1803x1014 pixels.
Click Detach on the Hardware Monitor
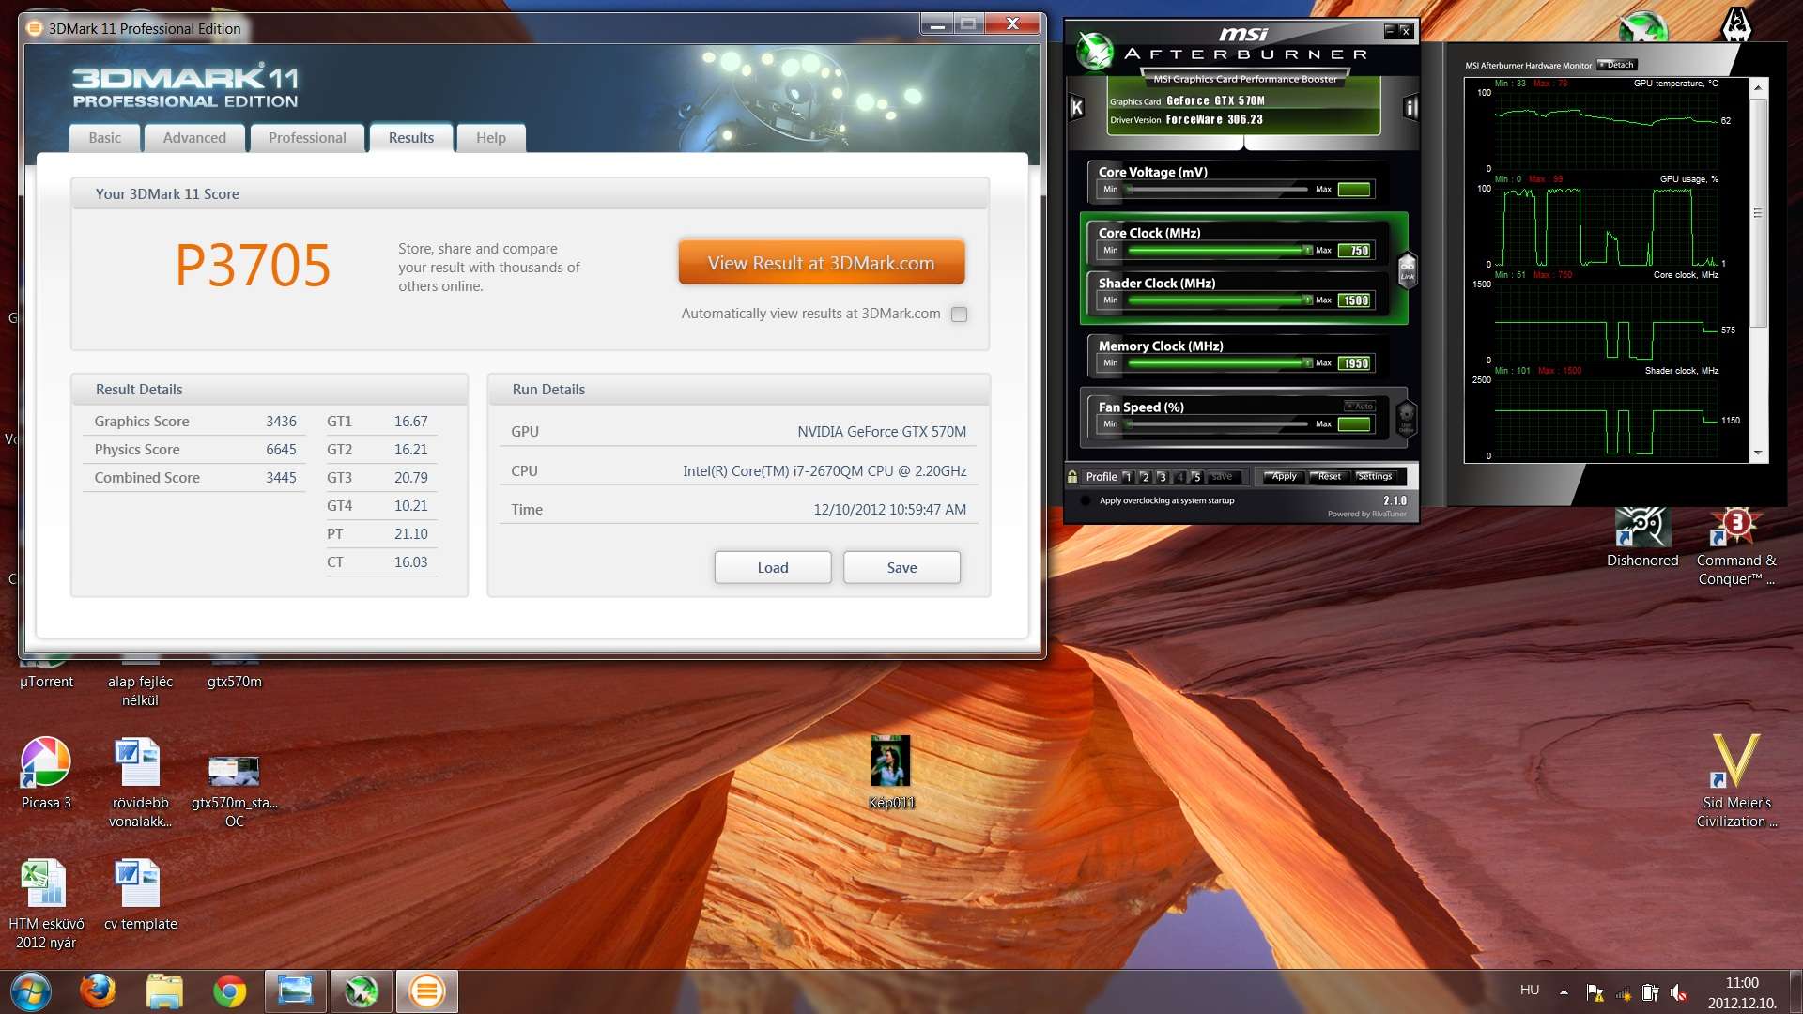(x=1616, y=65)
